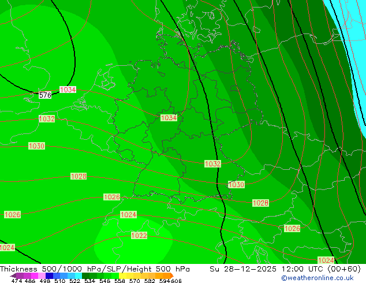Click the 606 legend value
Image resolution: width=366 pixels, height=283 pixels.
[176, 281]
